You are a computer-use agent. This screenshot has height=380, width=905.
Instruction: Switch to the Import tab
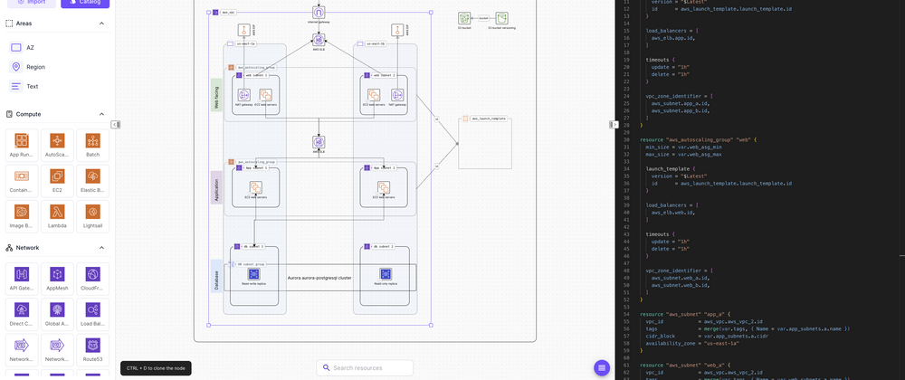[x=30, y=3]
